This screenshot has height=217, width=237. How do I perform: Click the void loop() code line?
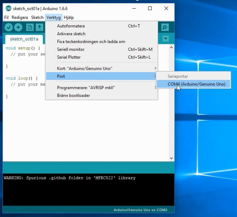[x=22, y=78]
